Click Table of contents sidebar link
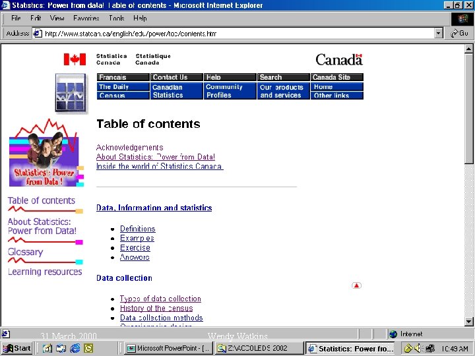Image resolution: width=475 pixels, height=356 pixels. point(42,200)
